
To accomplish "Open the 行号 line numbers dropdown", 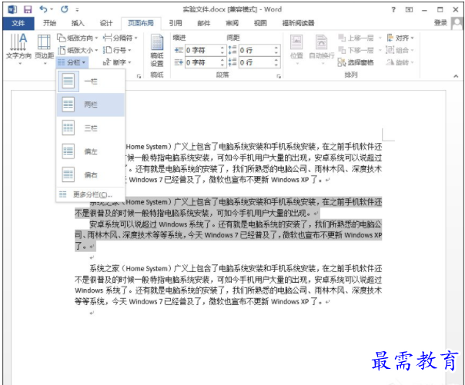I will pyautogui.click(x=117, y=50).
